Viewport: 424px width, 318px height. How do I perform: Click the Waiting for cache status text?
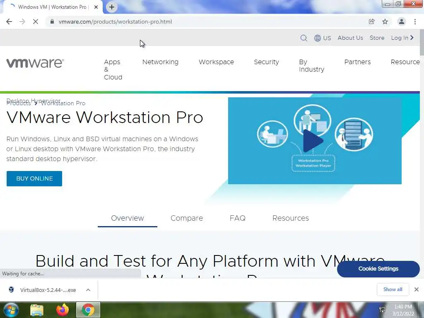coord(23,274)
